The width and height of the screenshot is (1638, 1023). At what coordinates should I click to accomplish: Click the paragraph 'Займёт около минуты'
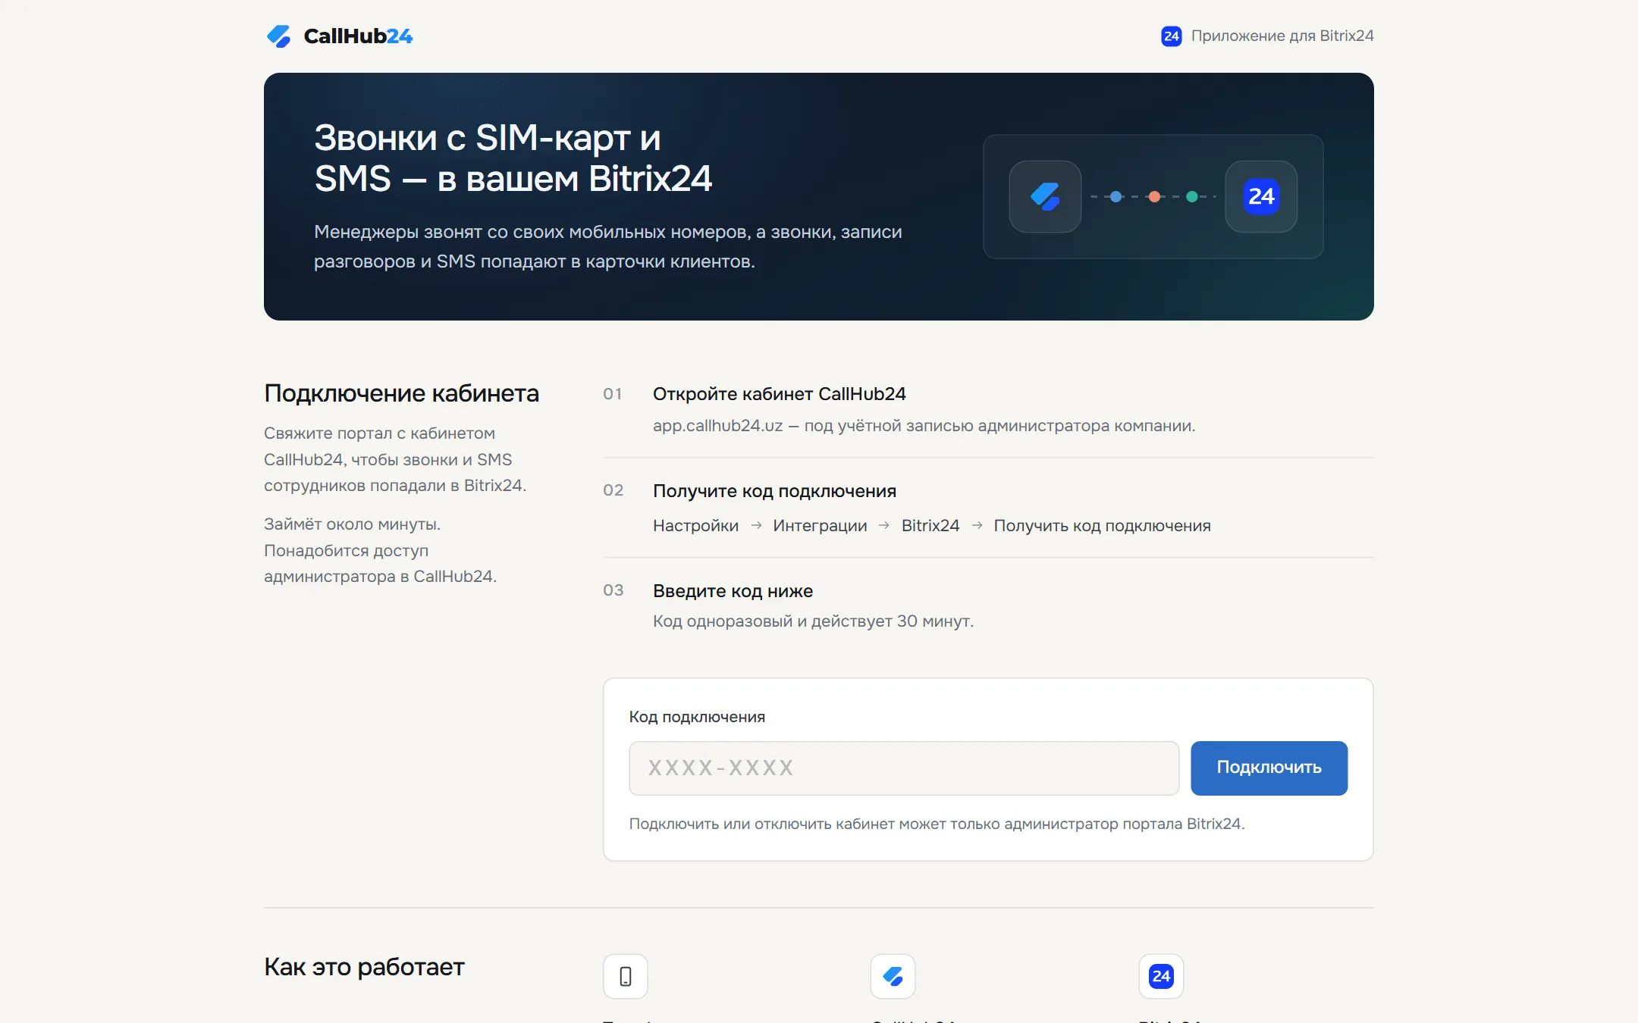[380, 550]
